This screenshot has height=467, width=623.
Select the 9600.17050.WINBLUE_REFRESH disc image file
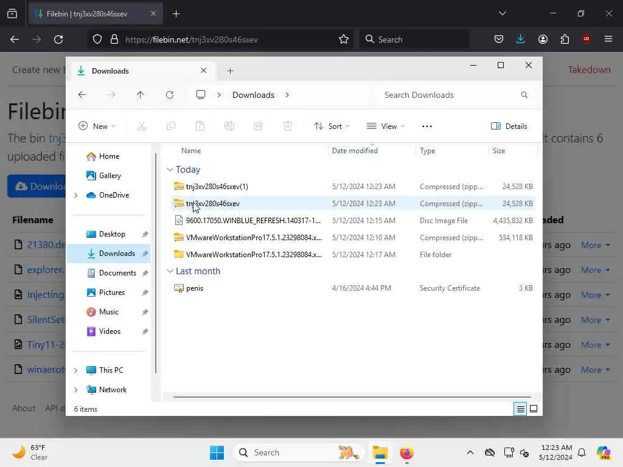(x=353, y=221)
